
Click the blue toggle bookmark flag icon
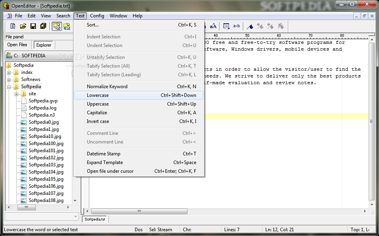click(x=250, y=26)
